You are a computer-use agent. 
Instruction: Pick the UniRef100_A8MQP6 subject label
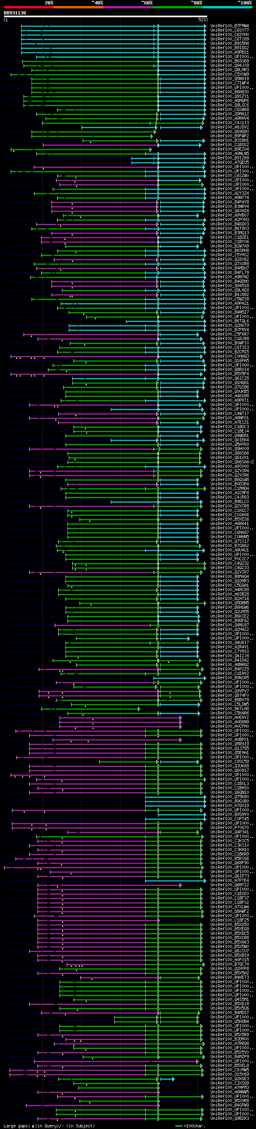(230, 101)
